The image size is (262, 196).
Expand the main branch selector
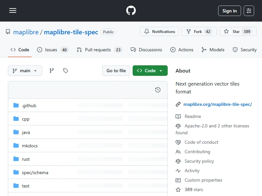(x=25, y=71)
